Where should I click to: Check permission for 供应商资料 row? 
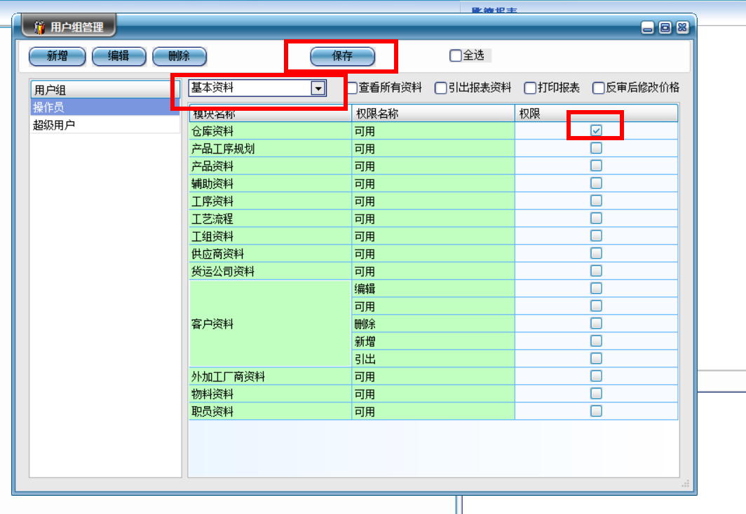pos(596,253)
